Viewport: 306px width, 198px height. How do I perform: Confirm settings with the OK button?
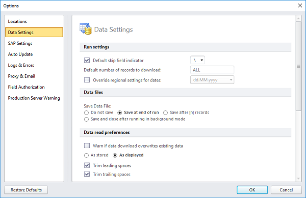click(252, 190)
